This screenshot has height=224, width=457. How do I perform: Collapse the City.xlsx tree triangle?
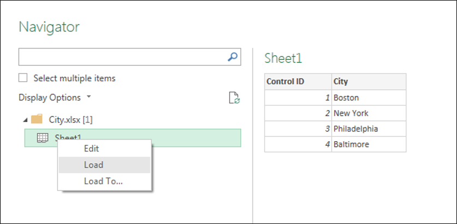click(x=26, y=120)
